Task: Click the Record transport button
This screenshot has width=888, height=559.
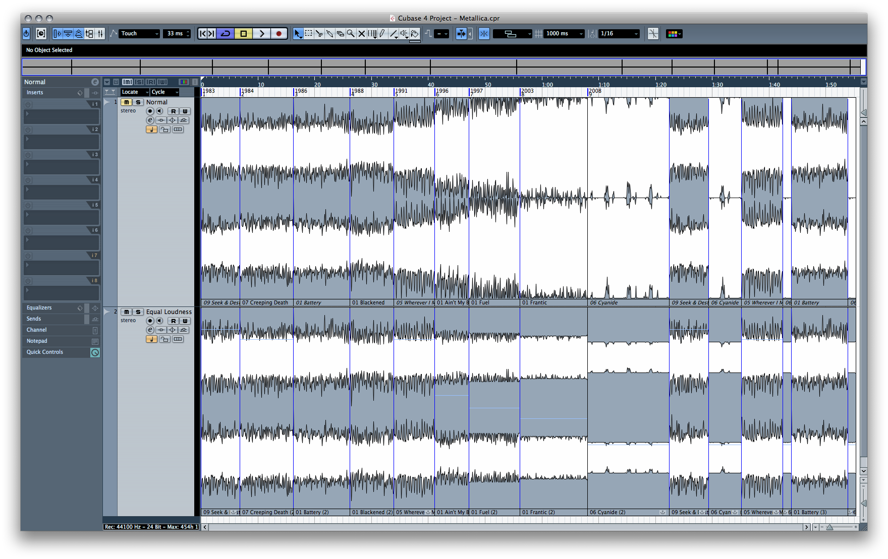Action: tap(279, 34)
